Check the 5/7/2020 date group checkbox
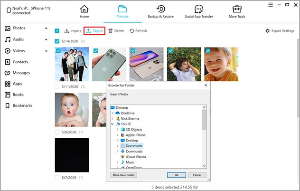This screenshot has height=191, width=300. pos(57,178)
